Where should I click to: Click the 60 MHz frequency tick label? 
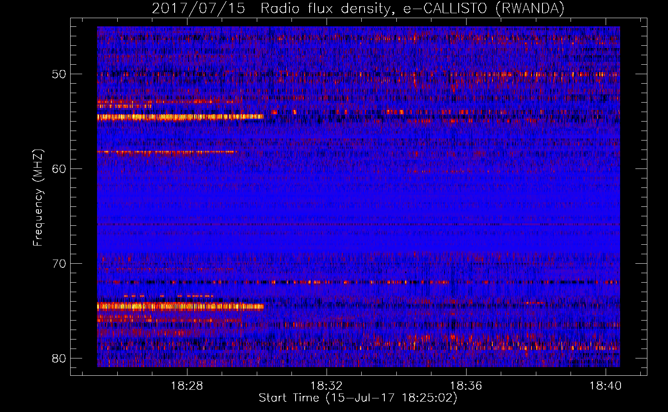coord(59,169)
